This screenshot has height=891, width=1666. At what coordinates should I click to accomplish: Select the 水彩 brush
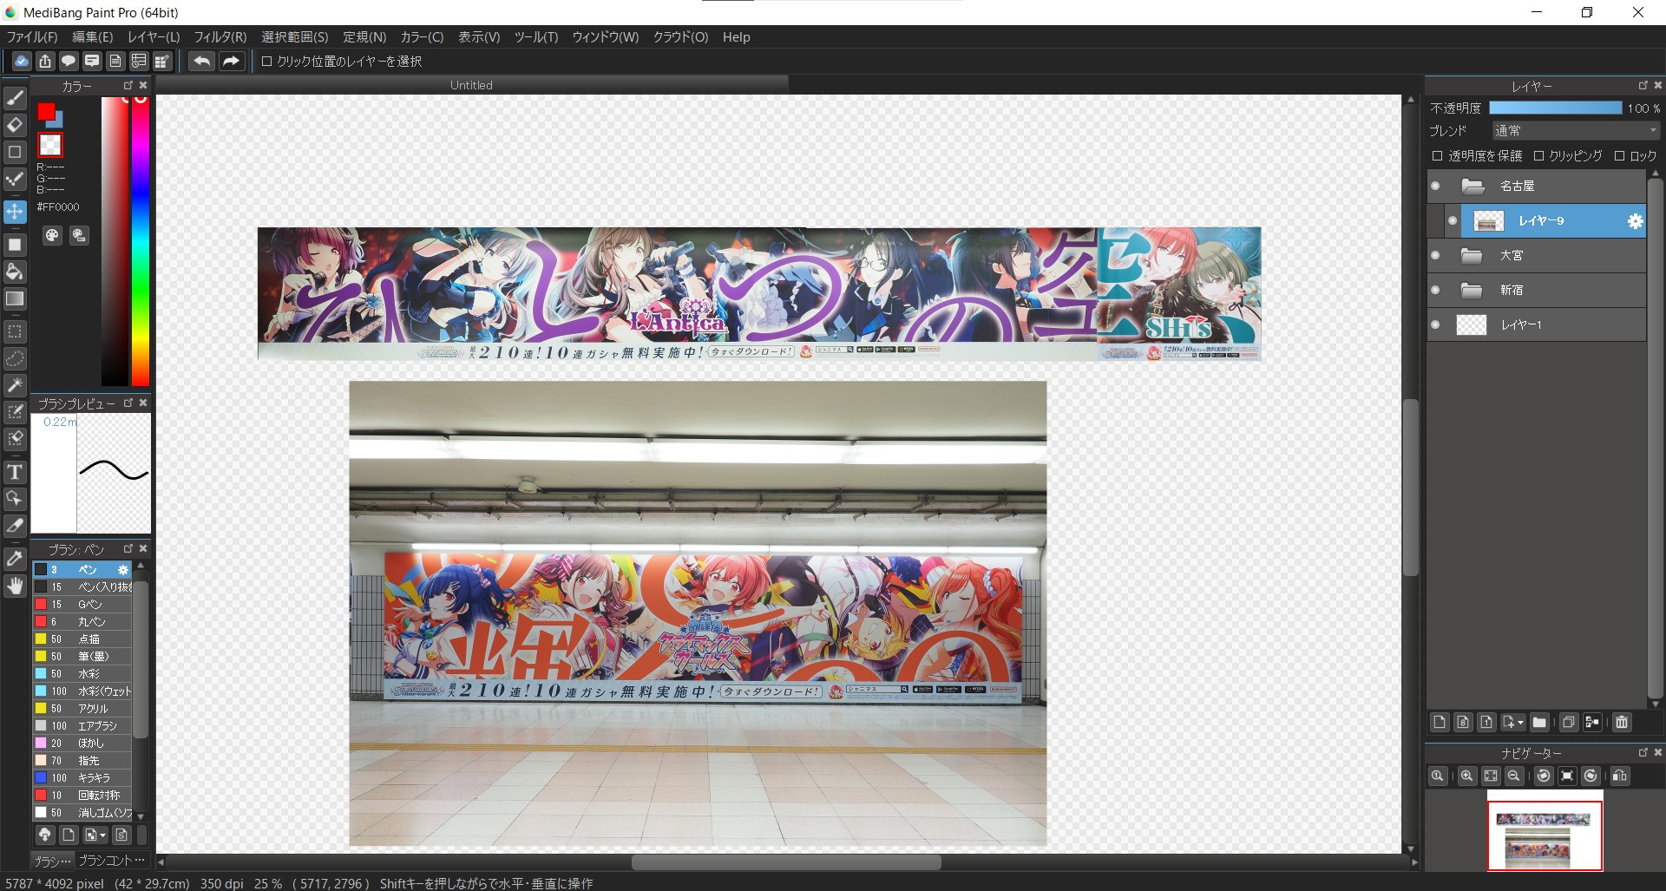pos(82,674)
